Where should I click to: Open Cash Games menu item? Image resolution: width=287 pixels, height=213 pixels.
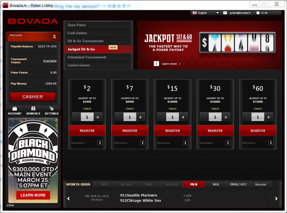(98, 33)
